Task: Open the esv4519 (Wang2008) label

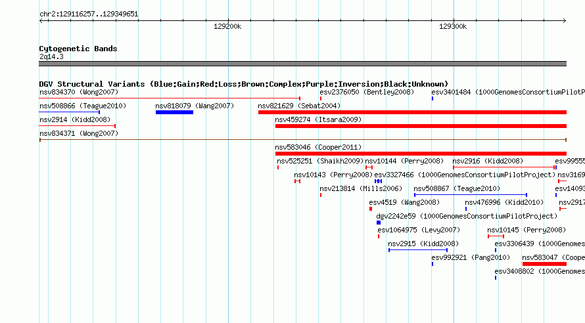Action: [404, 202]
